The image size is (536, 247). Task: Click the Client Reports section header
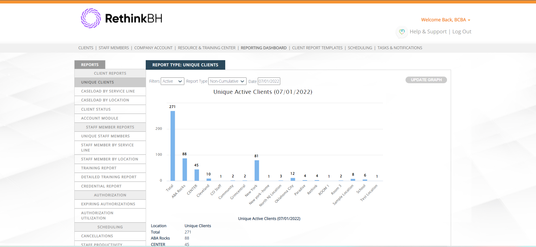(x=110, y=73)
